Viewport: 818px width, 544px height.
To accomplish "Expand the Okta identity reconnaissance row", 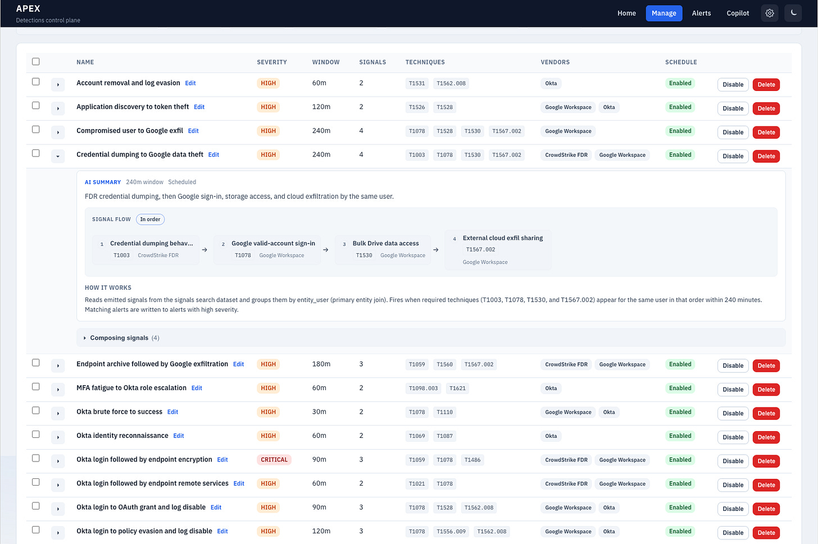I will point(58,437).
